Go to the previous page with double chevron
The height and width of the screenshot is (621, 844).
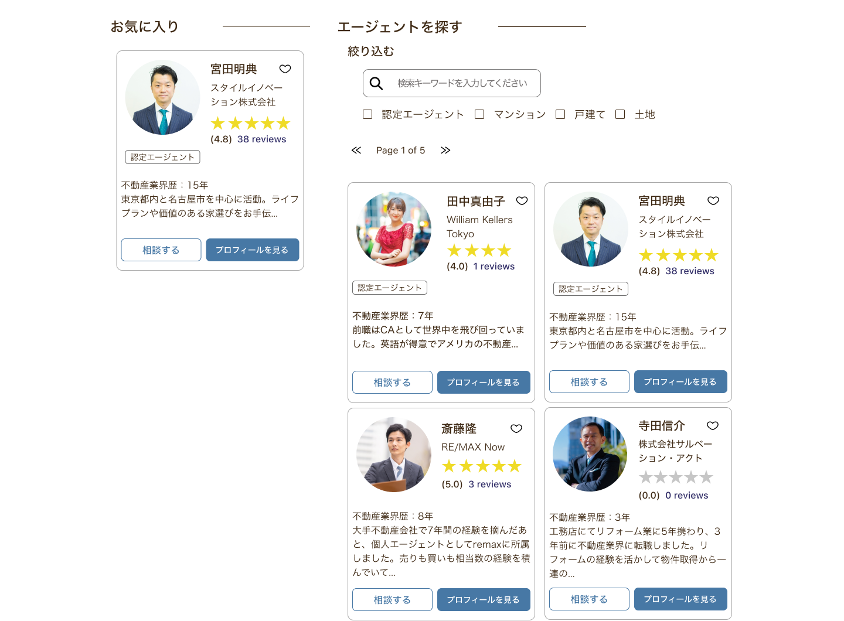pos(356,151)
